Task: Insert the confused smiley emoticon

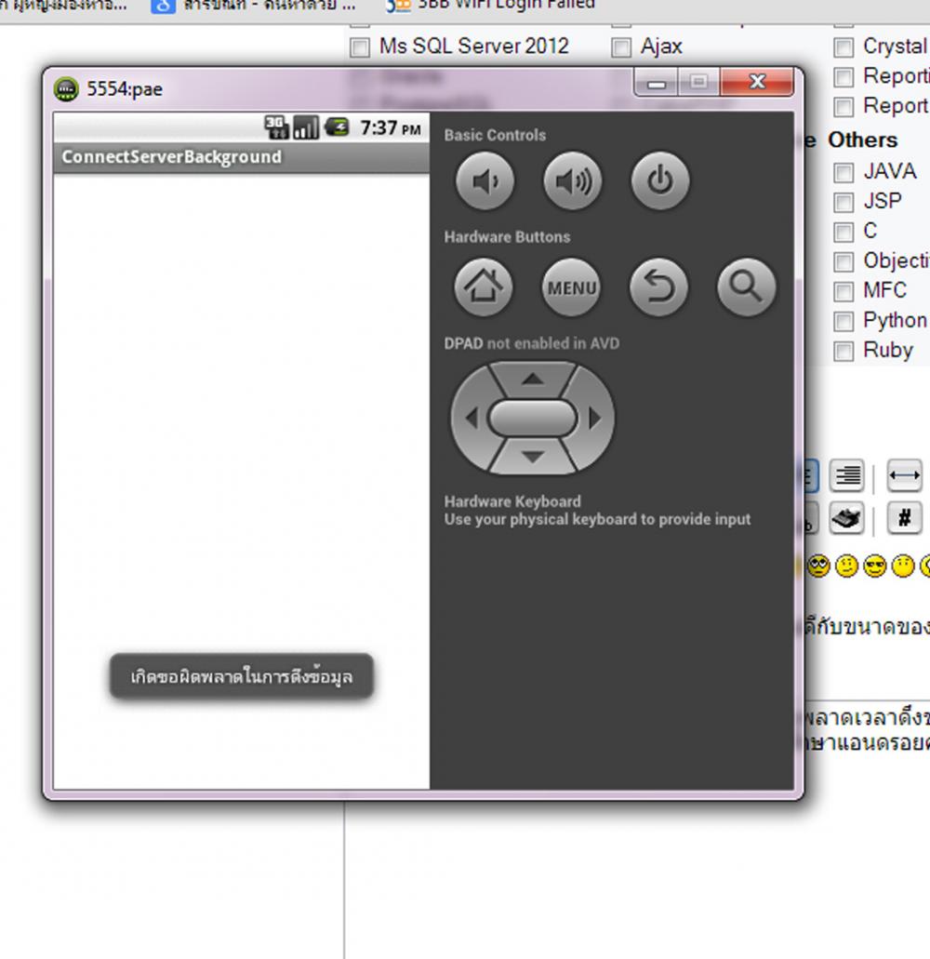Action: (847, 566)
